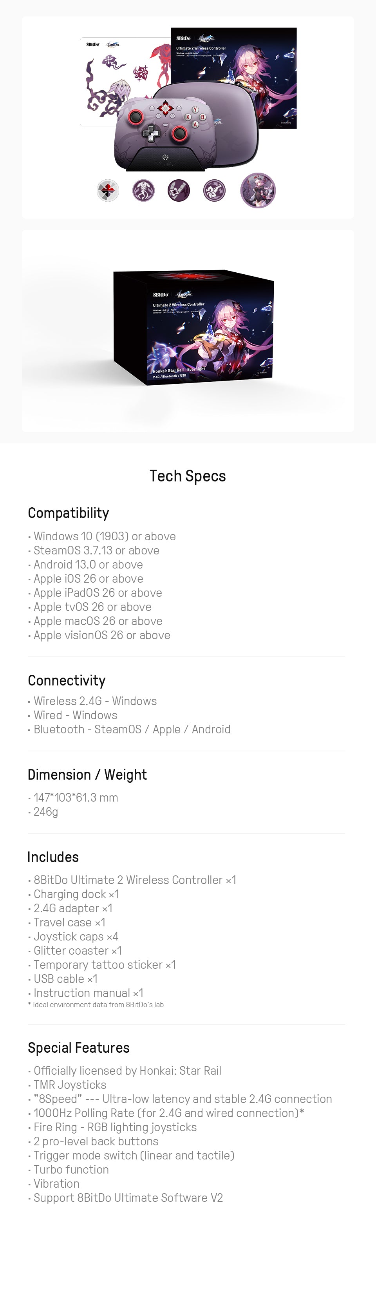
Task: Click the round glitter coaster with character art
Action: 258,191
